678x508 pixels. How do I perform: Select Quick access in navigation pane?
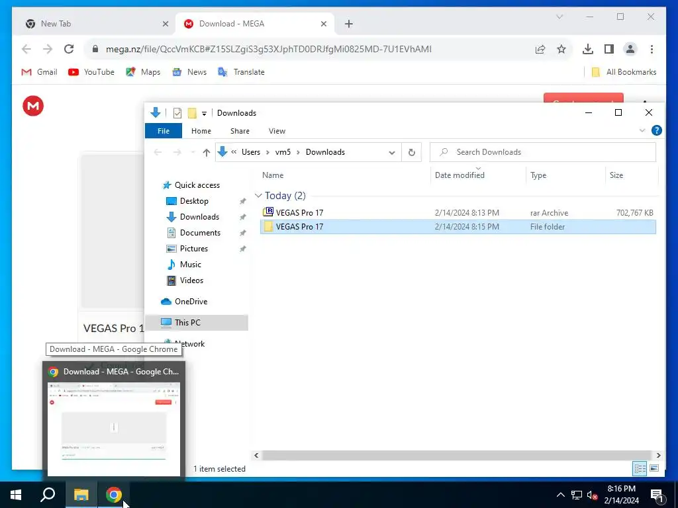(197, 185)
